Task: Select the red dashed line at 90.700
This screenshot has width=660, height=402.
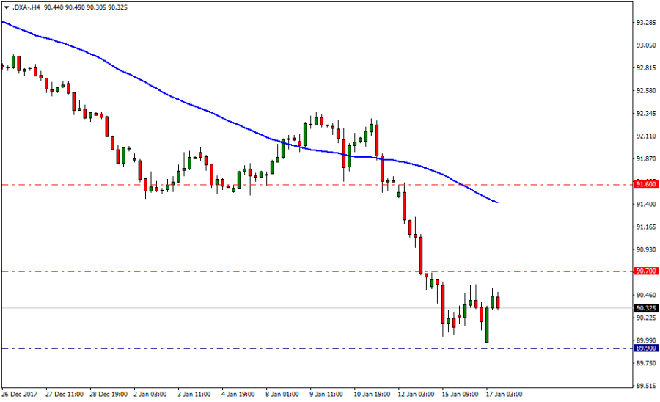Action: coord(220,271)
